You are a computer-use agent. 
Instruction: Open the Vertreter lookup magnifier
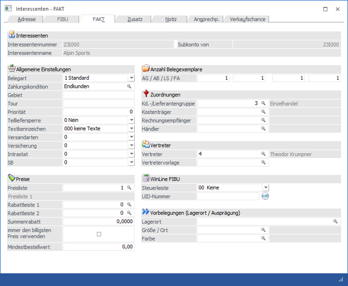[x=264, y=154]
